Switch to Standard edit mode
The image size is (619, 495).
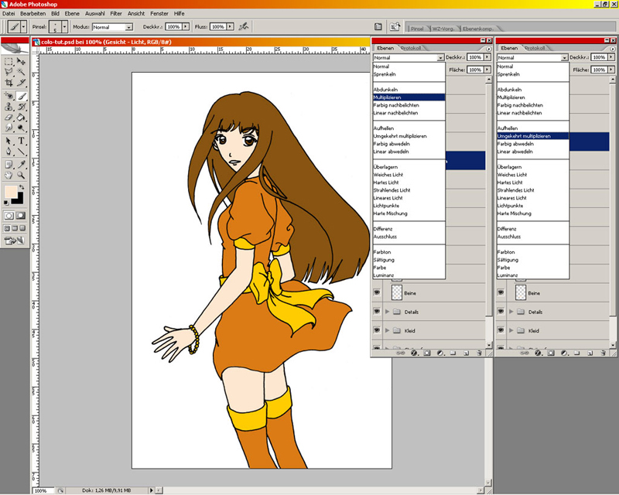pyautogui.click(x=9, y=216)
